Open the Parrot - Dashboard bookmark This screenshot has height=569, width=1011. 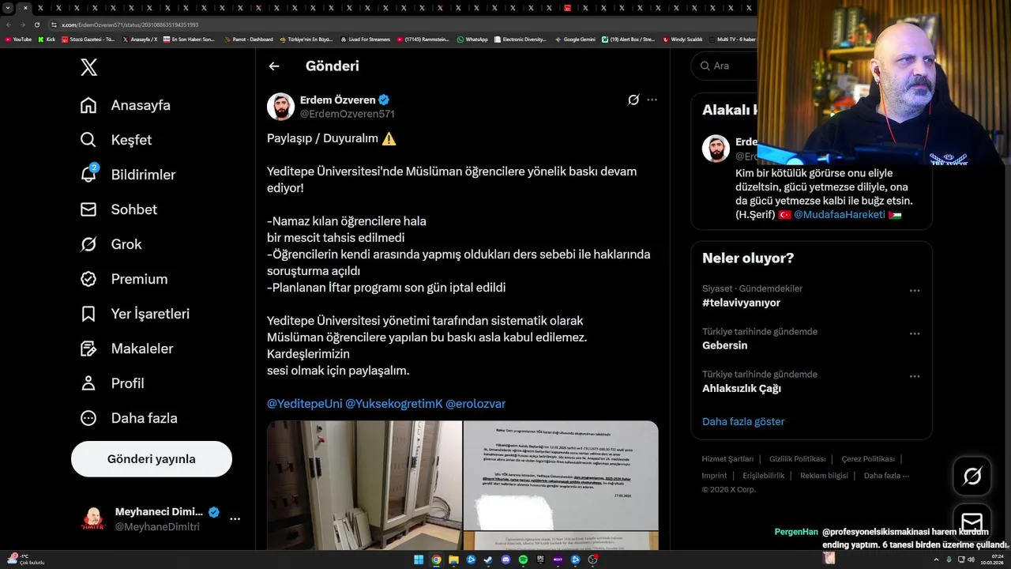249,39
